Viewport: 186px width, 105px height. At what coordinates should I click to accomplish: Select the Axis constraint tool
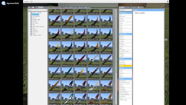click(126, 15)
